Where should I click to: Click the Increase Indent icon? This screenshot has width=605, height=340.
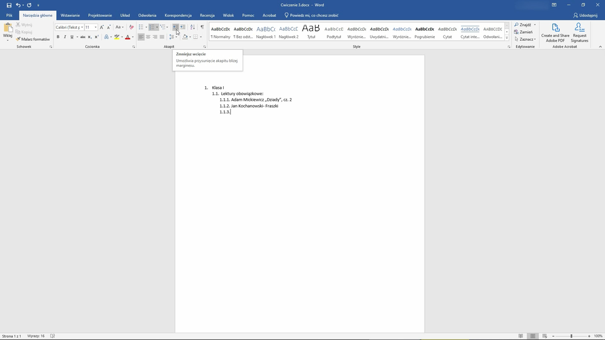tap(183, 27)
